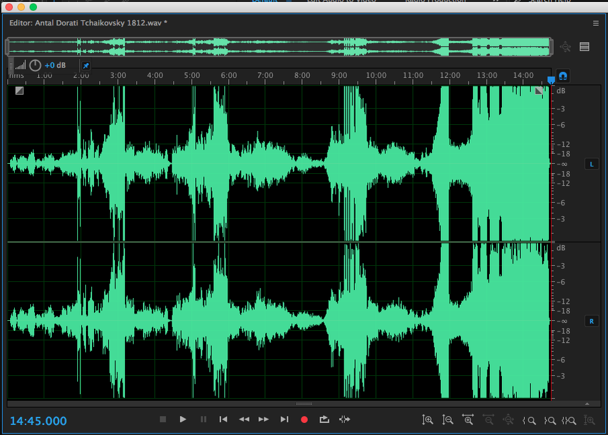Click the left channel dB scale header
Screen dimensions: 608x435
[561, 91]
